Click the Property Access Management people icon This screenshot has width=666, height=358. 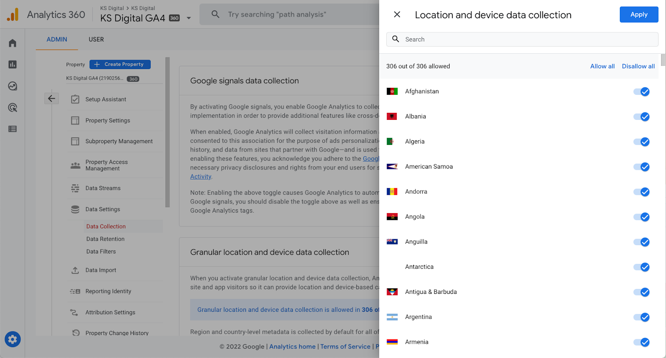pyautogui.click(x=75, y=165)
